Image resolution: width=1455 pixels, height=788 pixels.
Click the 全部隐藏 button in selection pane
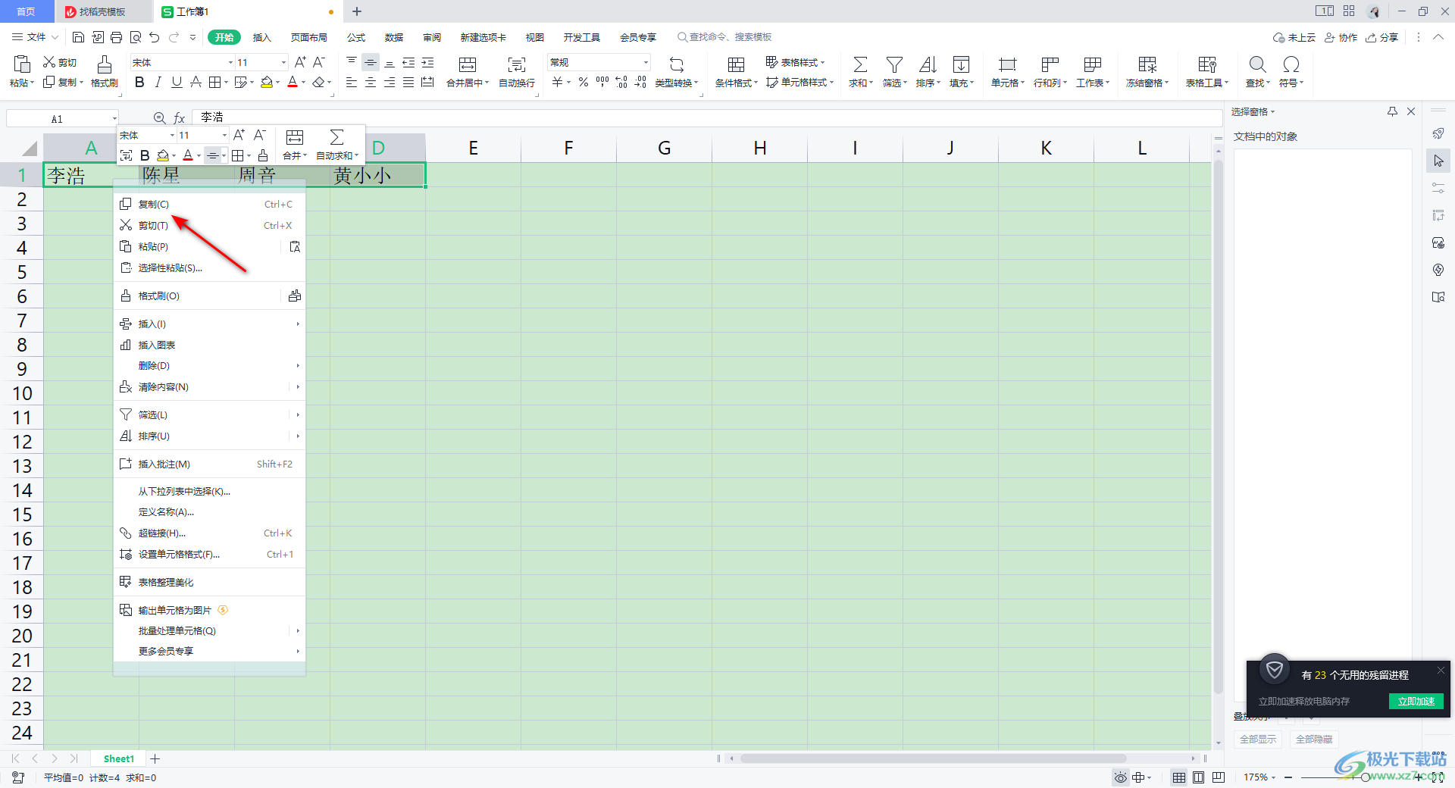tap(1313, 739)
